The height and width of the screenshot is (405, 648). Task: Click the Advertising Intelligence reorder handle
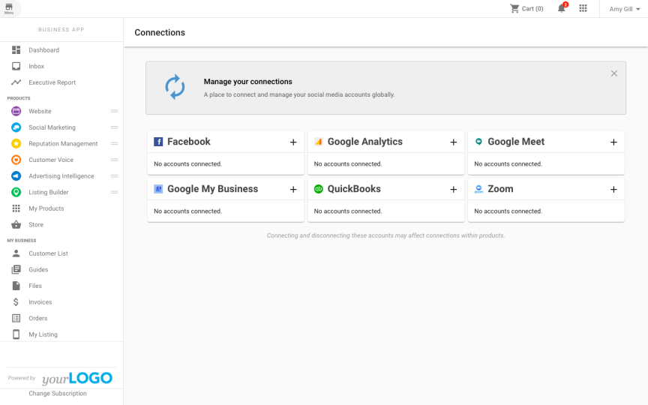point(114,176)
